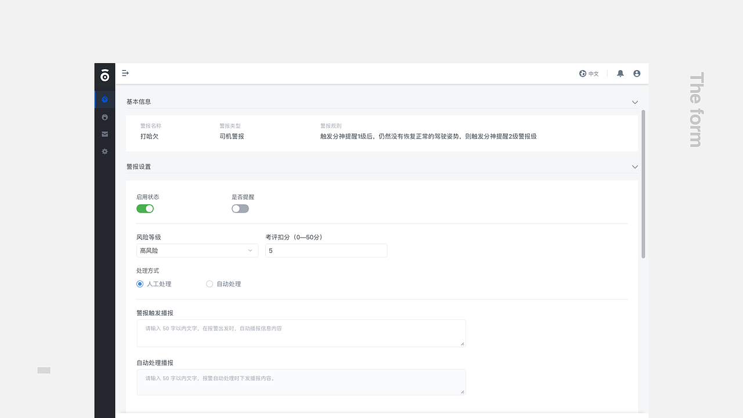Click the vertical scrollbar thumb
The height and width of the screenshot is (418, 743).
(643, 184)
